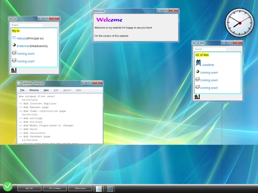Screen dimensions: 258x193
Task: Close the Updates - Notepad window
Action: (x=97, y=82)
